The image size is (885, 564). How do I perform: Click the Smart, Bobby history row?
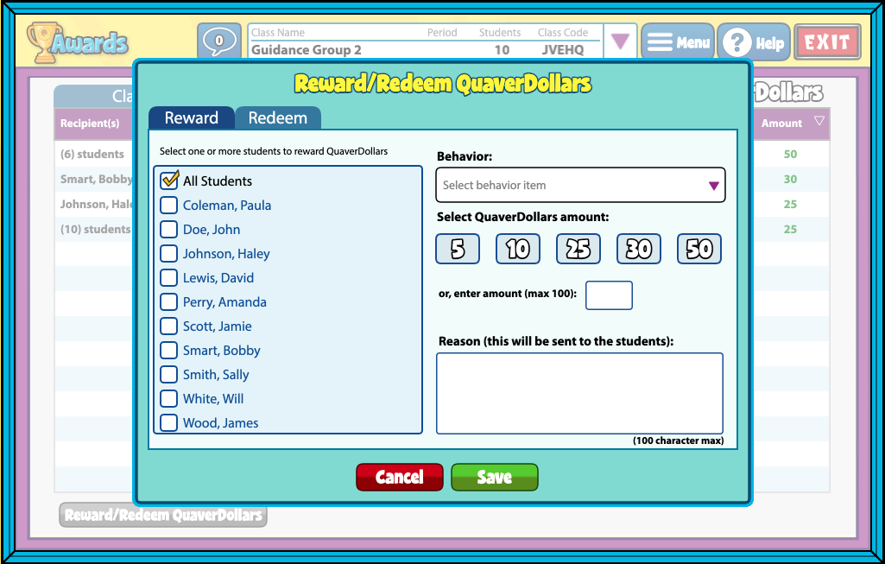[x=94, y=179]
